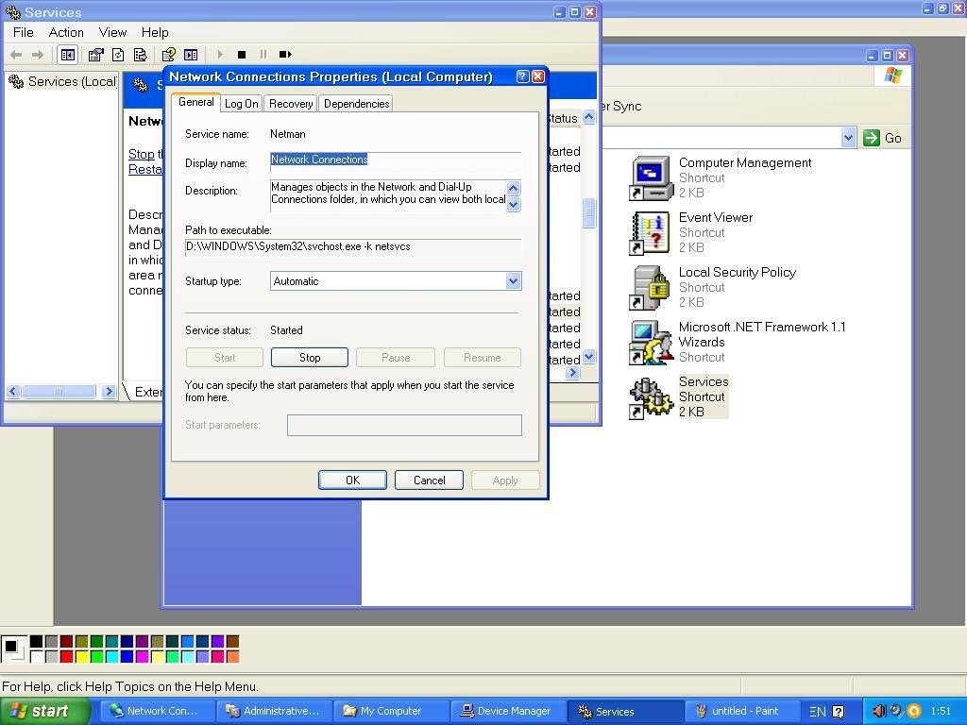Screen dimensions: 967x725
Task: Switch to the Recovery tab
Action: tap(291, 104)
